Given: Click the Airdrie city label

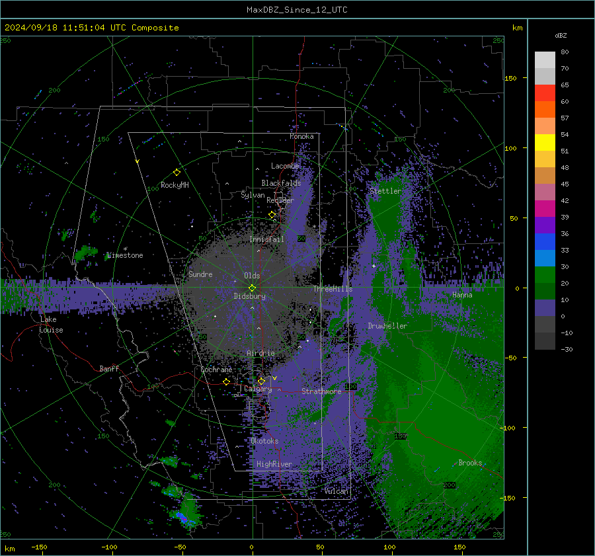Looking at the screenshot, I should pos(260,353).
